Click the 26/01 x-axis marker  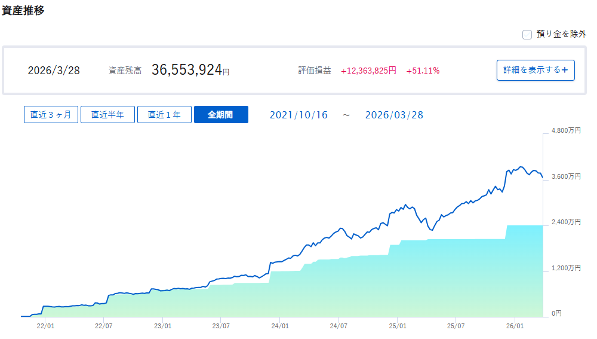coord(515,326)
